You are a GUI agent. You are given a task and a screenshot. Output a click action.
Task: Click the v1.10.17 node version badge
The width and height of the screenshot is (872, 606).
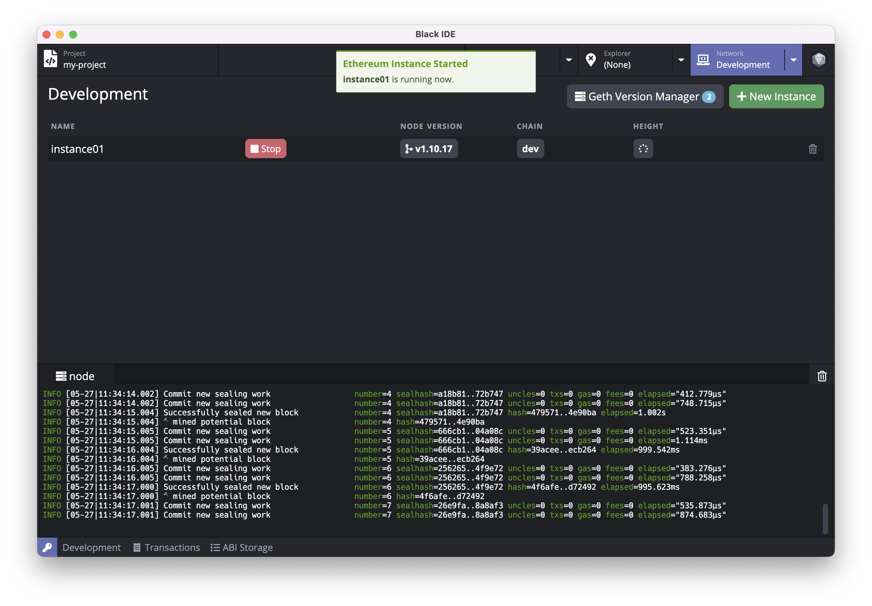point(428,149)
